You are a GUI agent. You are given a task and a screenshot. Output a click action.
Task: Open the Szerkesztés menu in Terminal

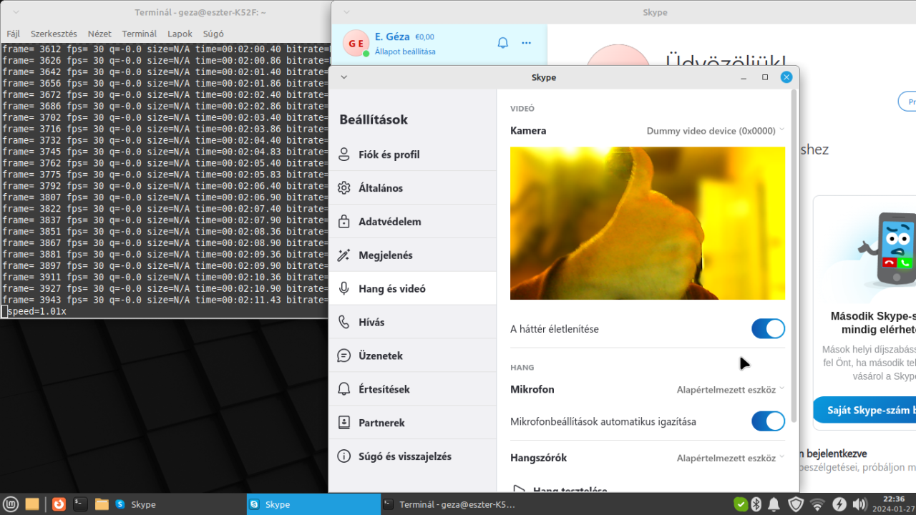click(54, 34)
